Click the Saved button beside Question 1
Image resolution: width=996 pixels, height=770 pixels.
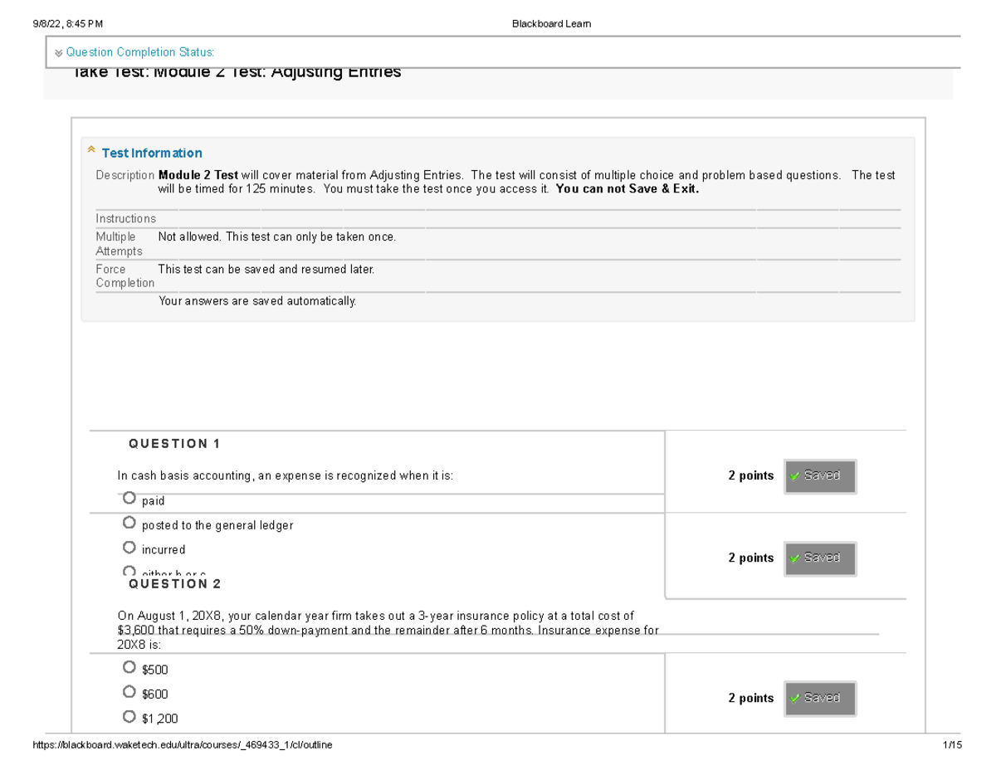[820, 475]
